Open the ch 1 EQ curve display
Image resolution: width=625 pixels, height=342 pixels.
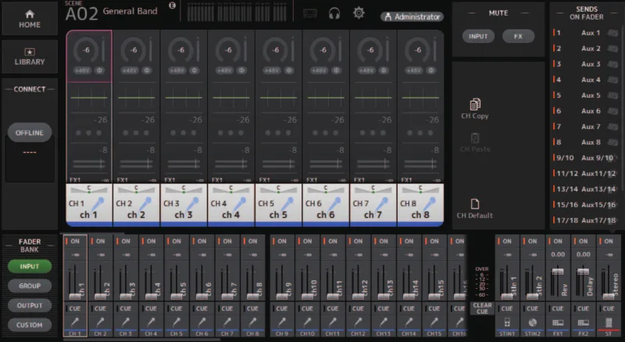pyautogui.click(x=89, y=98)
